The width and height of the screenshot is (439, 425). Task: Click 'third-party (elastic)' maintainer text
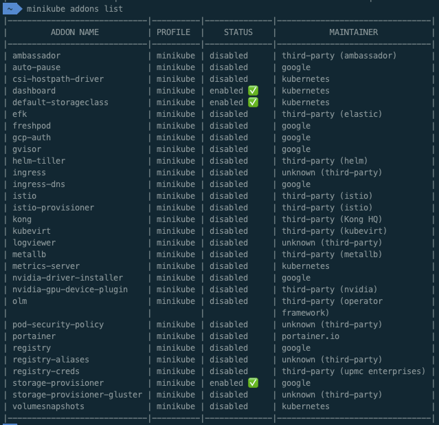click(x=332, y=114)
